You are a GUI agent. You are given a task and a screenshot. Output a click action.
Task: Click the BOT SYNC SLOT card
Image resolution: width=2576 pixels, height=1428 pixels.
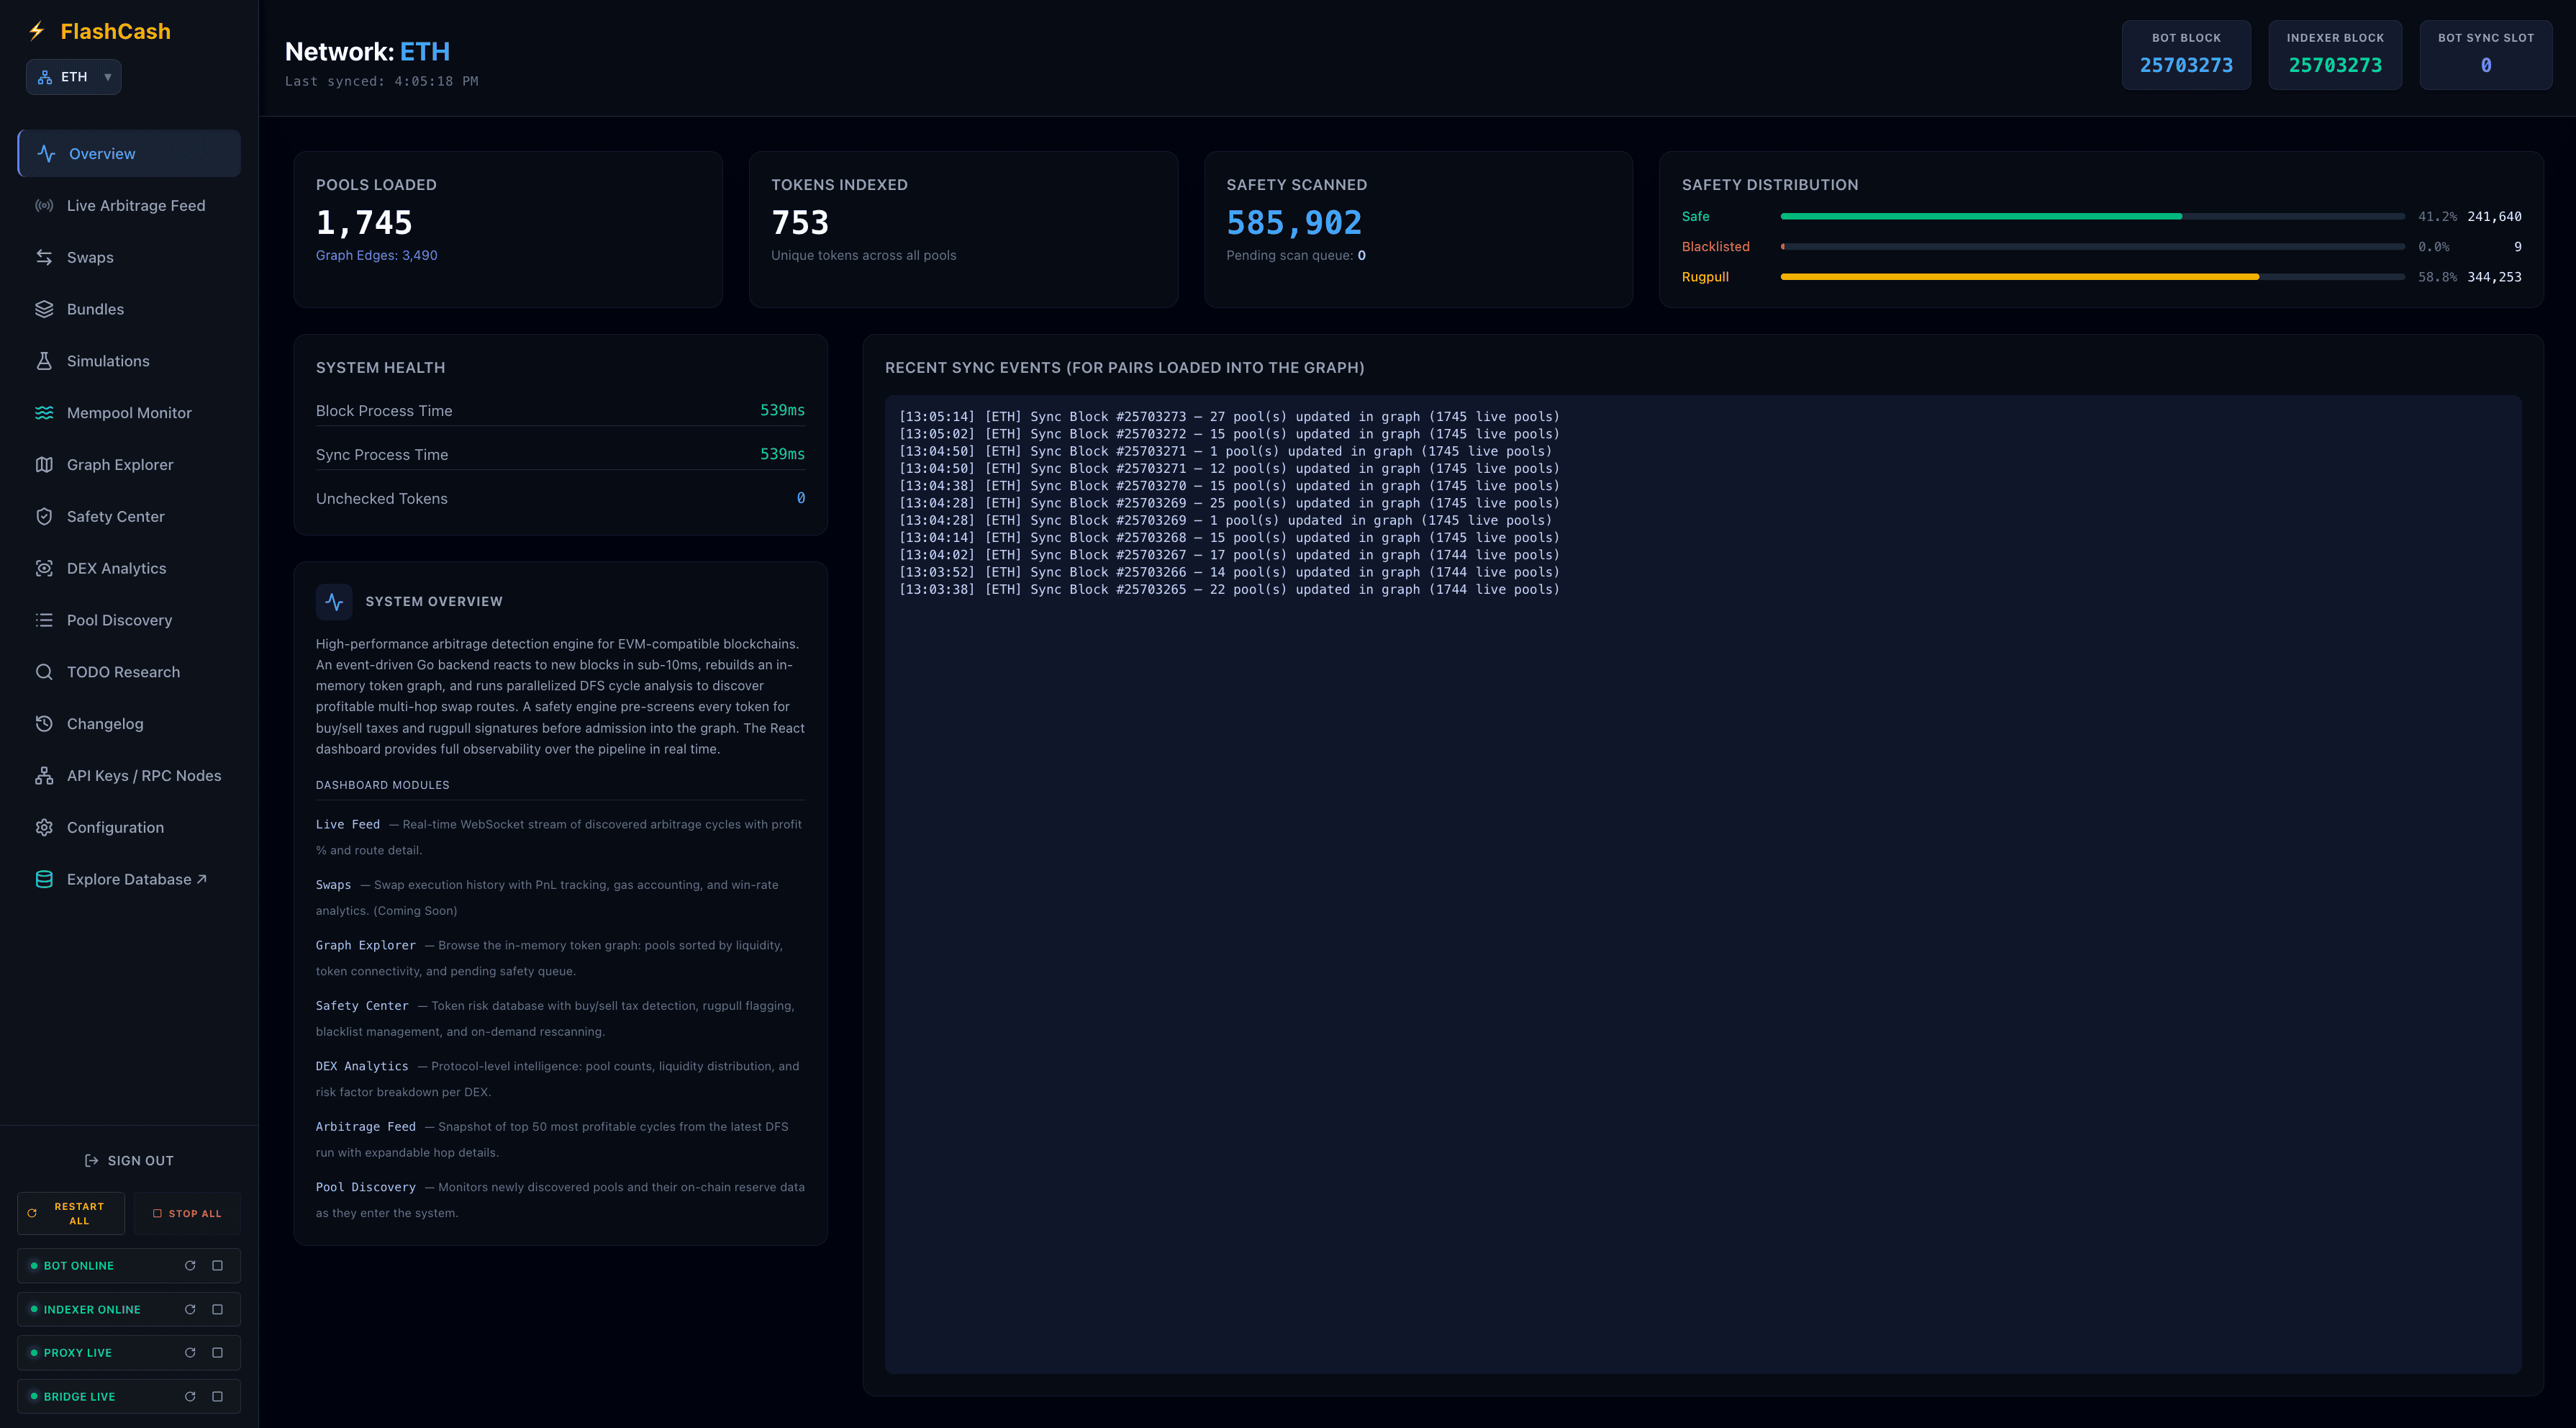(2486, 55)
